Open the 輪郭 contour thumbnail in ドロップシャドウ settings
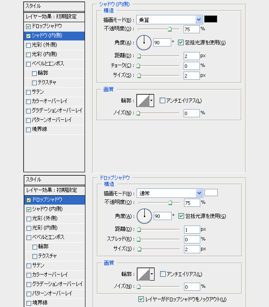The image size is (269, 307). point(143,274)
